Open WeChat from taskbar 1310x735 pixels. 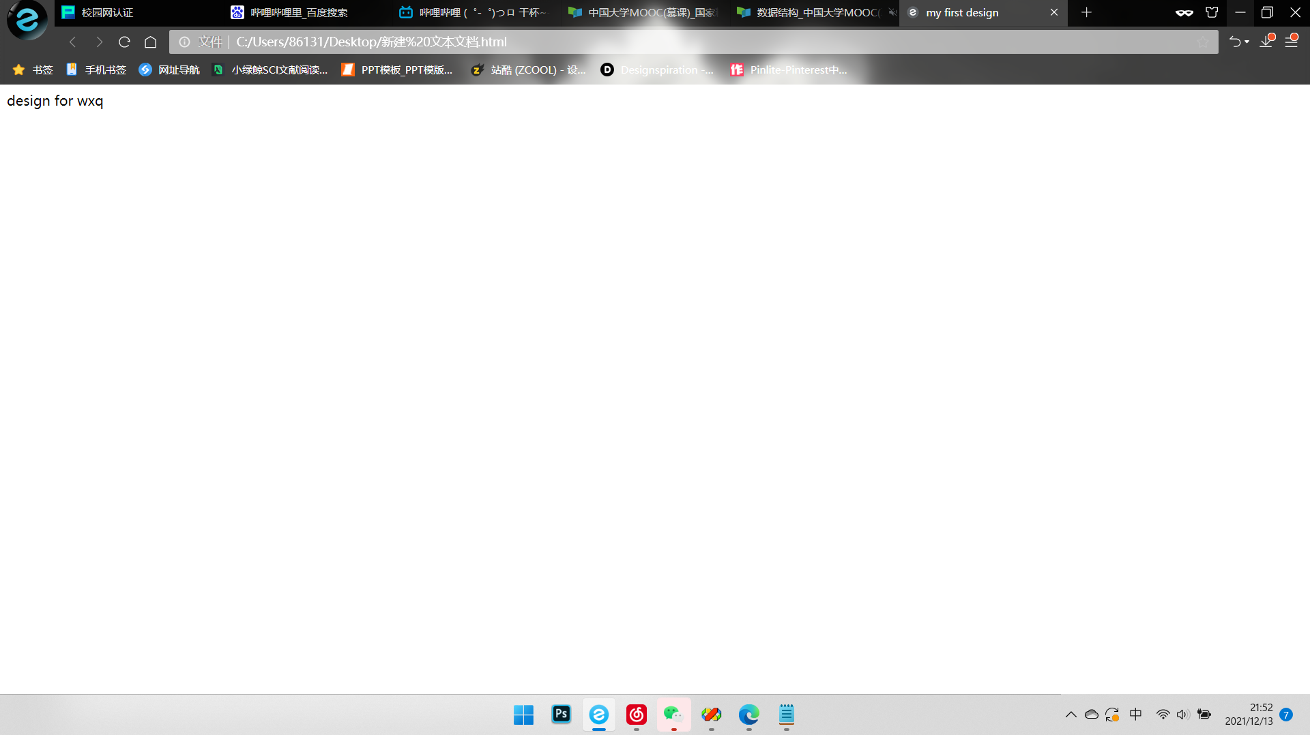674,714
